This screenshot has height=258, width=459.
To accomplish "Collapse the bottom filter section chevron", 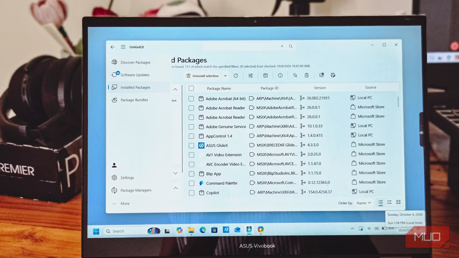I will click(176, 188).
